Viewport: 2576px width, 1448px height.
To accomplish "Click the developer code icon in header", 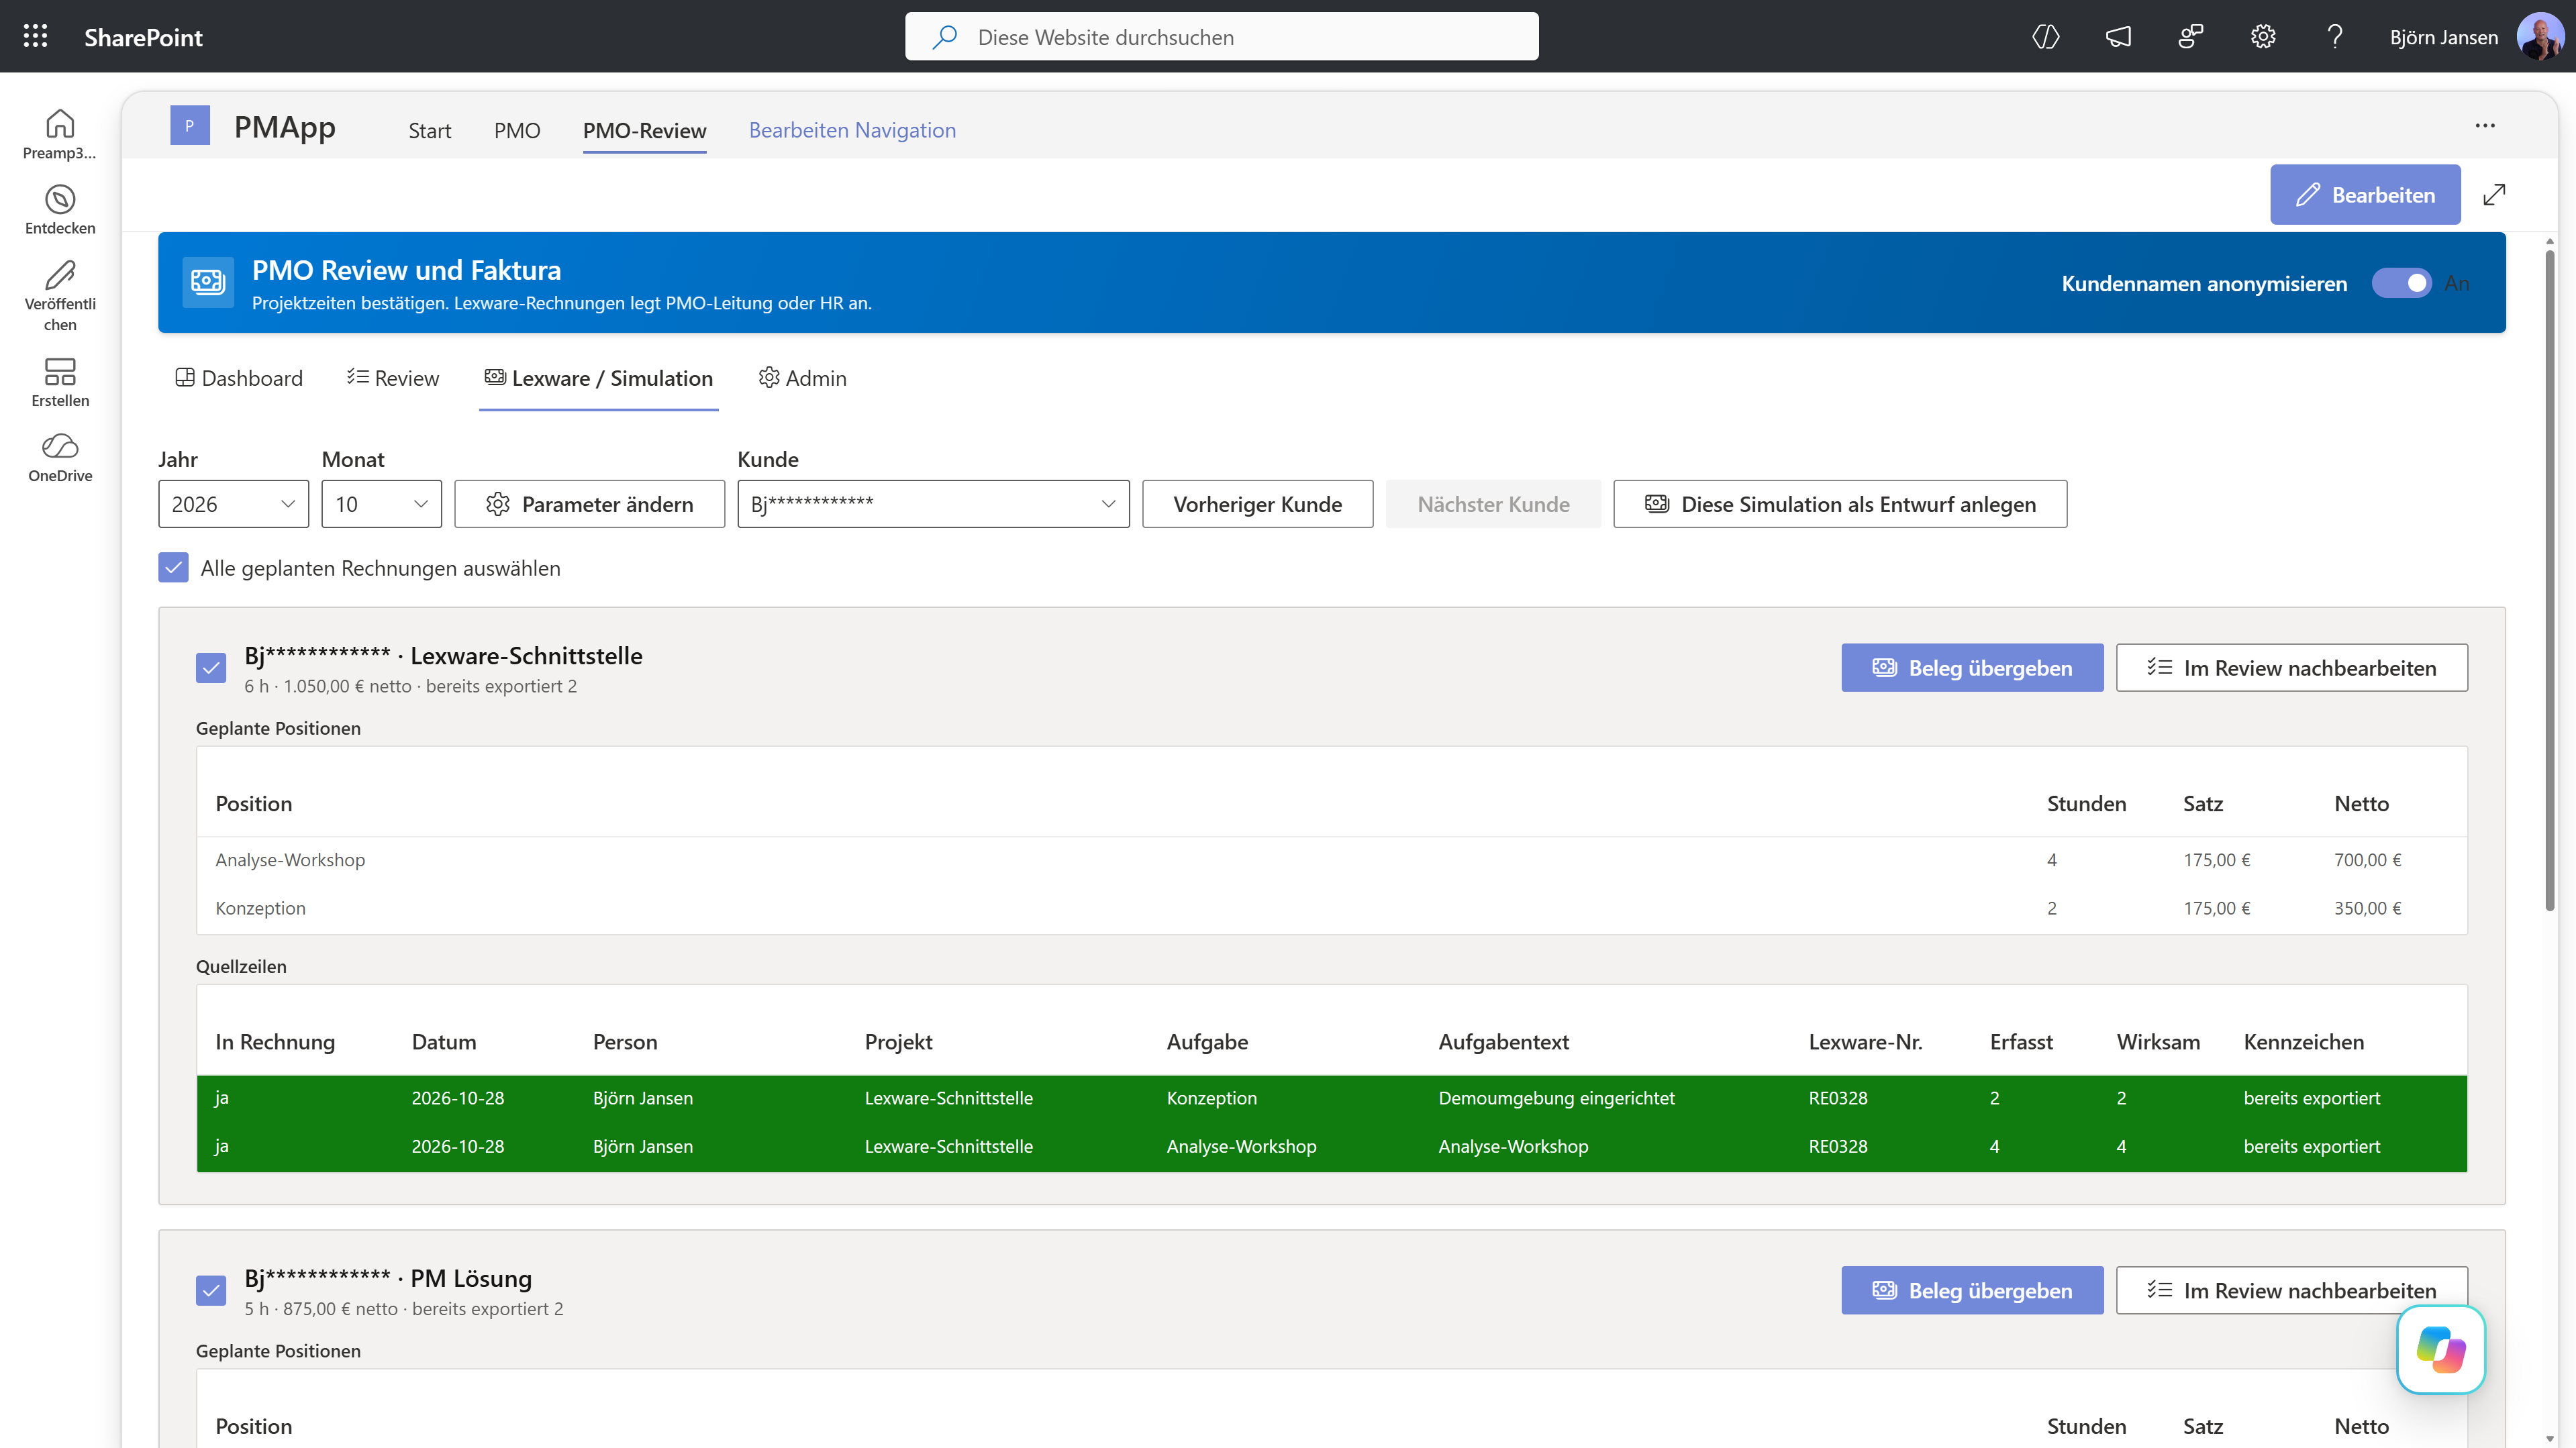I will 2045,37.
